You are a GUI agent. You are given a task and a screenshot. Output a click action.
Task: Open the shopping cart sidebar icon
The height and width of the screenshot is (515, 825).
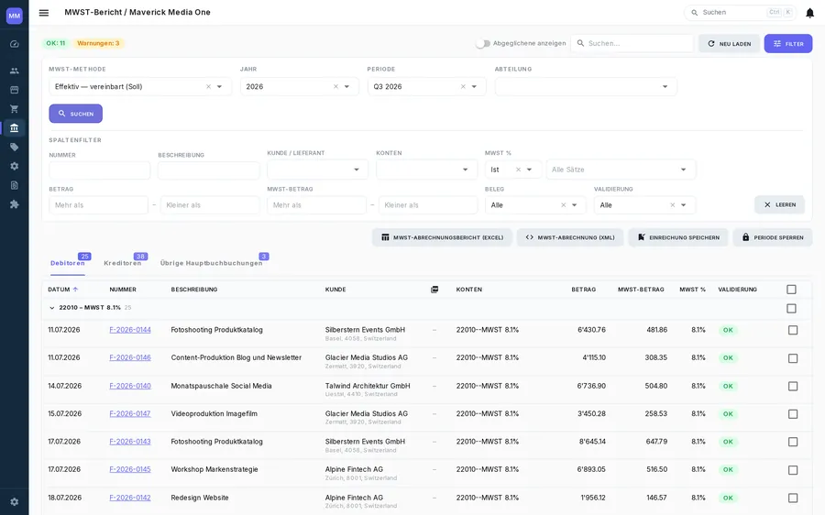[14, 109]
